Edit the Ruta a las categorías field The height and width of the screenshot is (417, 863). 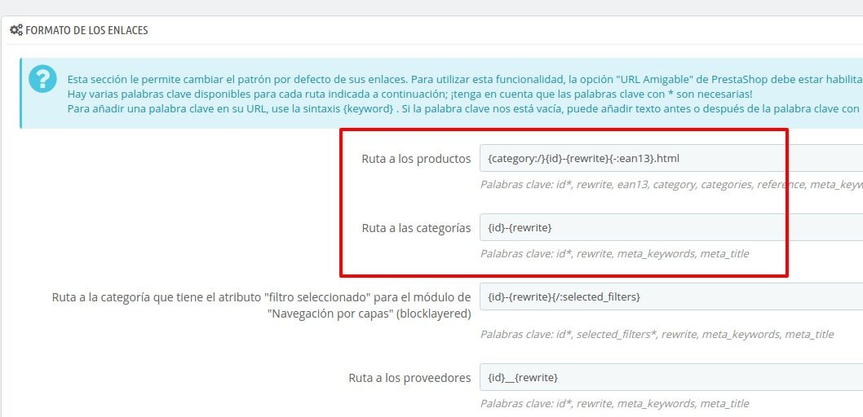(x=671, y=227)
